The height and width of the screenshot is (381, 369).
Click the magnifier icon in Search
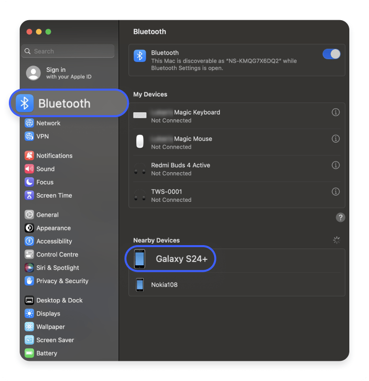[x=28, y=51]
